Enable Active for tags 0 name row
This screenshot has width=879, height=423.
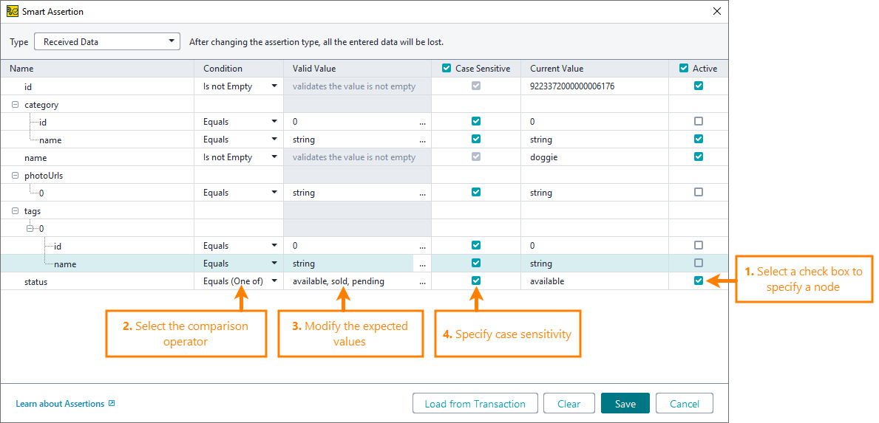698,263
